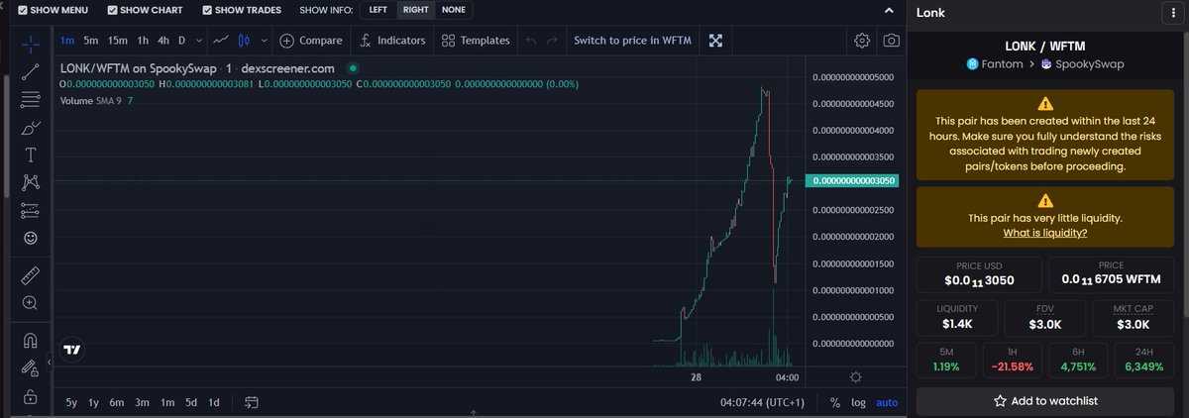Screen dimensions: 1189x418
Task: Select the crosshair cursor tool
Action: pos(31,44)
